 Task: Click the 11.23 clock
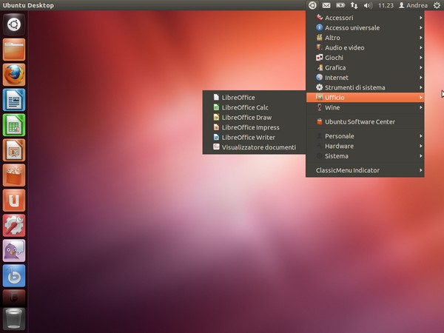[x=386, y=5]
